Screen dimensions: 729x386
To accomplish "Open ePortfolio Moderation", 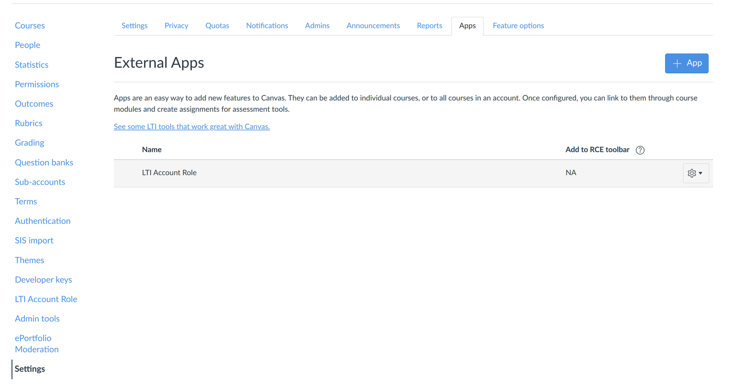I will [x=37, y=344].
